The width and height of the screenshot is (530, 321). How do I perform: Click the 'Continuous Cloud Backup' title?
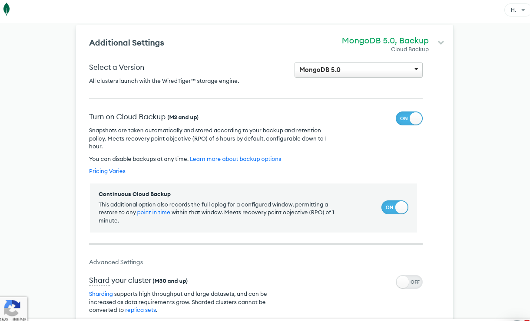135,194
